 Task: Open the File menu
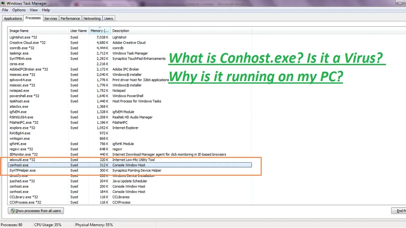coord(5,10)
